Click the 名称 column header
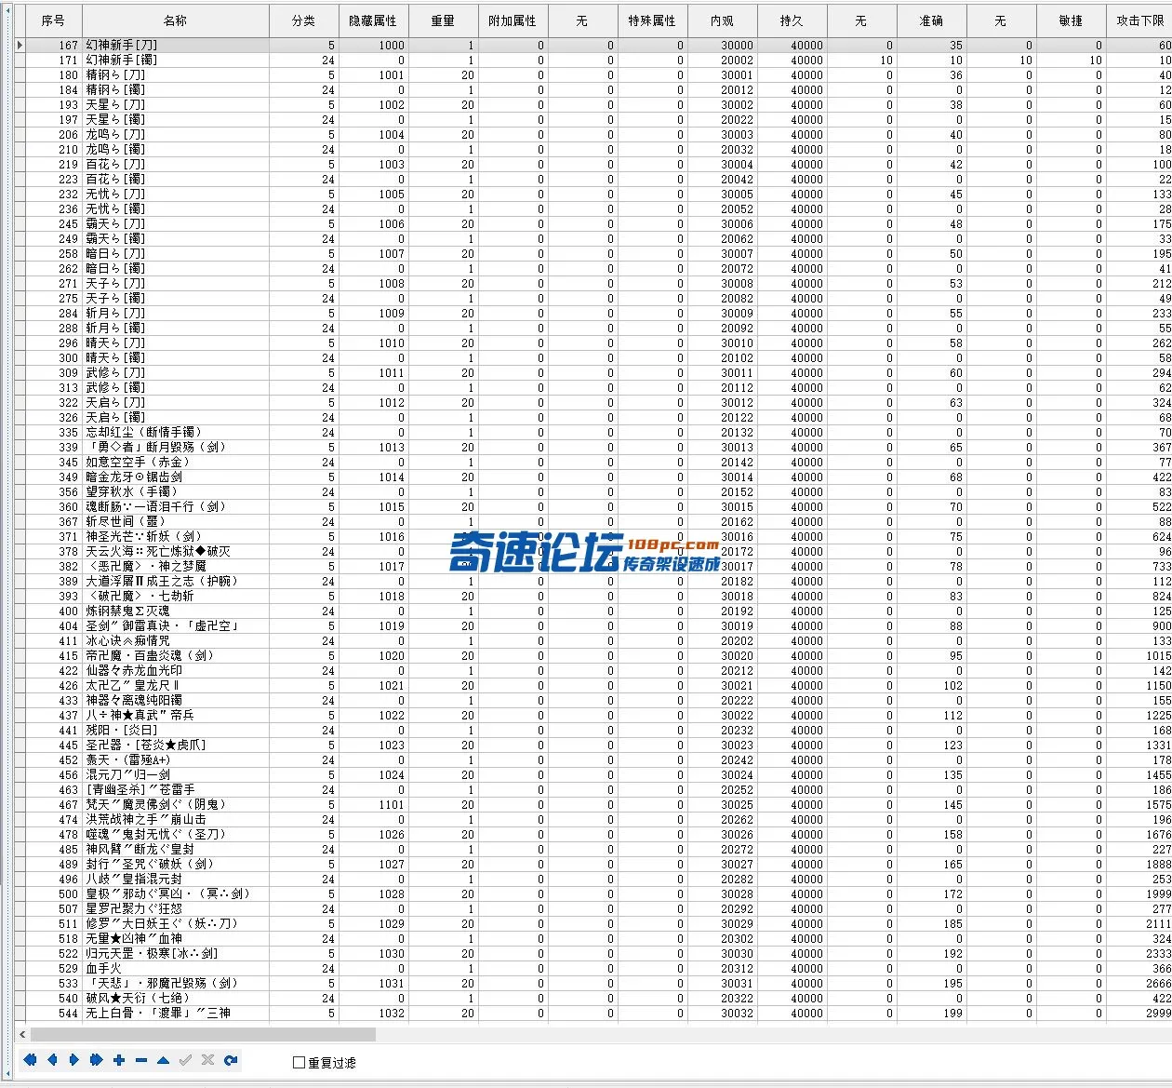 point(176,20)
